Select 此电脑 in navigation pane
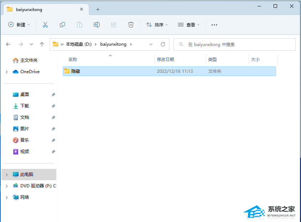The height and width of the screenshot is (222, 301). (29, 175)
